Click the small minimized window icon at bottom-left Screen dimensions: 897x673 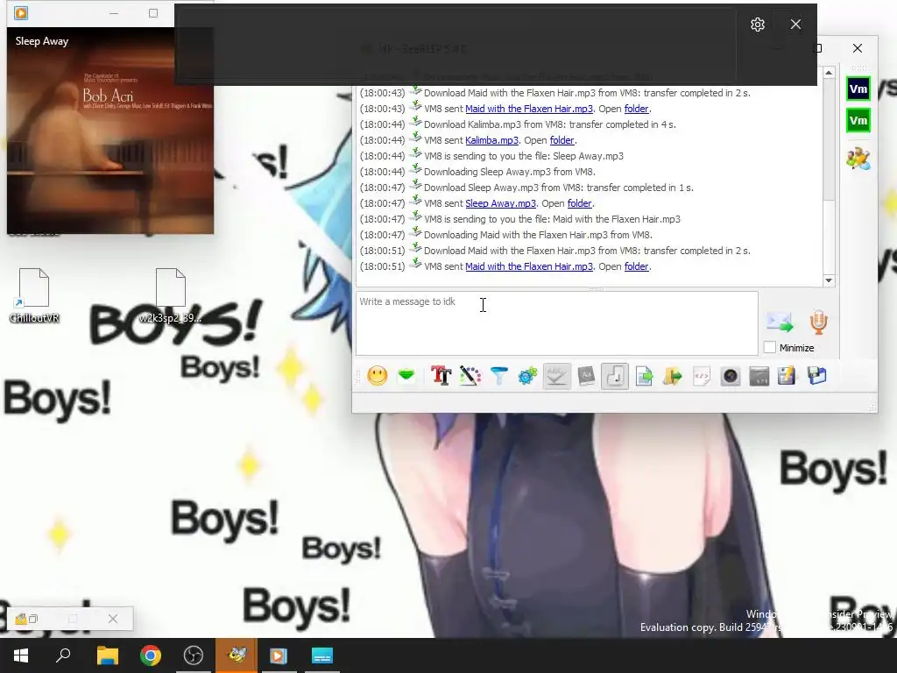[21, 619]
